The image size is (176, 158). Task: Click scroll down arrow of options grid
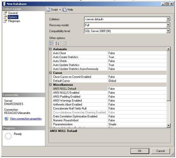point(168,125)
